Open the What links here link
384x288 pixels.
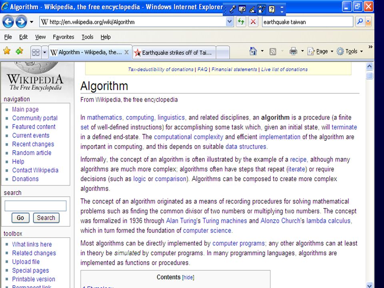32,244
